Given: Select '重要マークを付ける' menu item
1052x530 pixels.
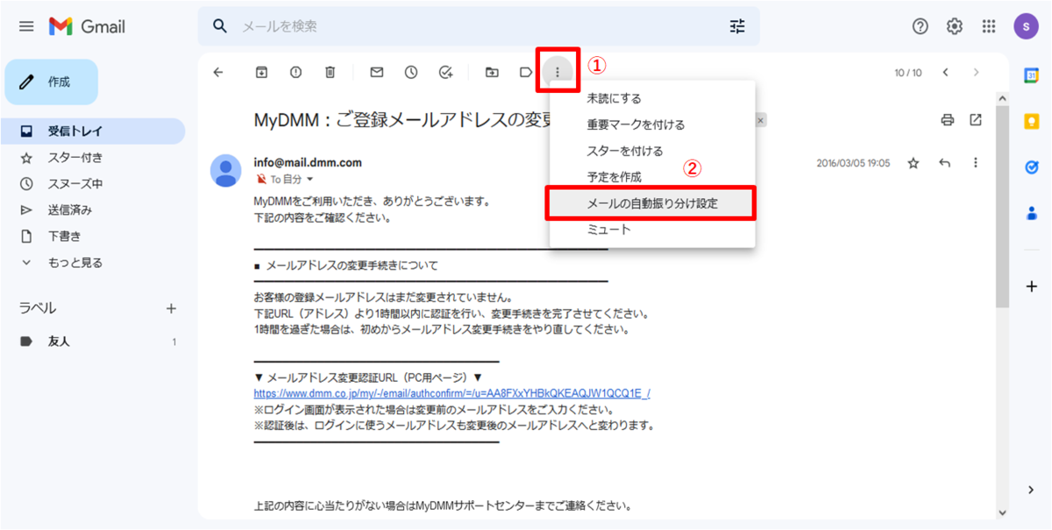Looking at the screenshot, I should coord(652,125).
